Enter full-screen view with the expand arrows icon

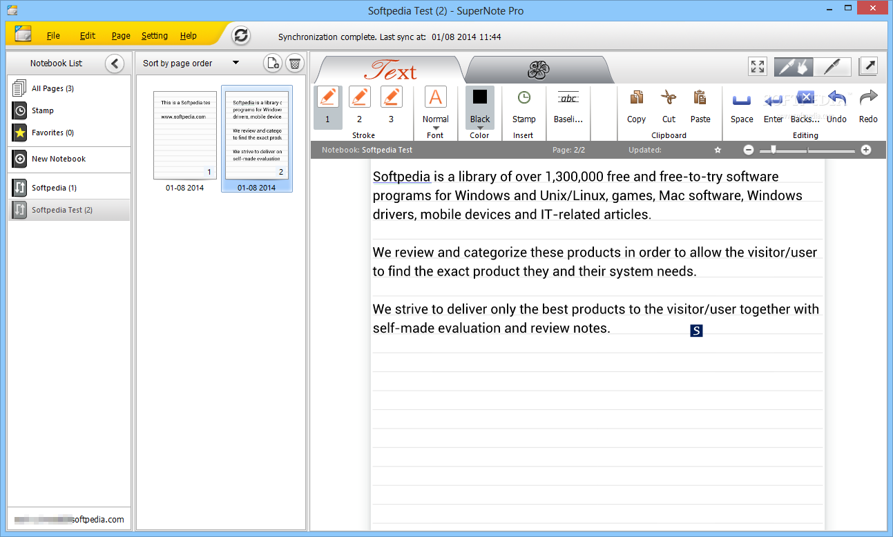[758, 66]
